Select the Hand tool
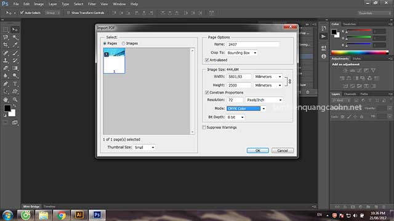This screenshot has height=221, width=394. (x=6, y=99)
